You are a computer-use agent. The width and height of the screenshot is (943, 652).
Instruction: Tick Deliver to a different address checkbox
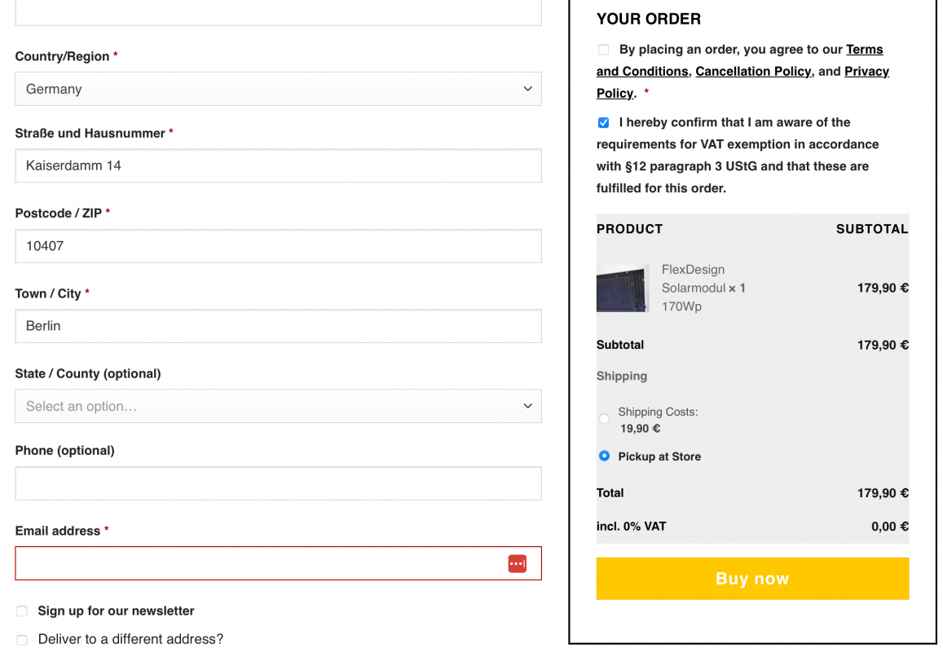coord(22,640)
